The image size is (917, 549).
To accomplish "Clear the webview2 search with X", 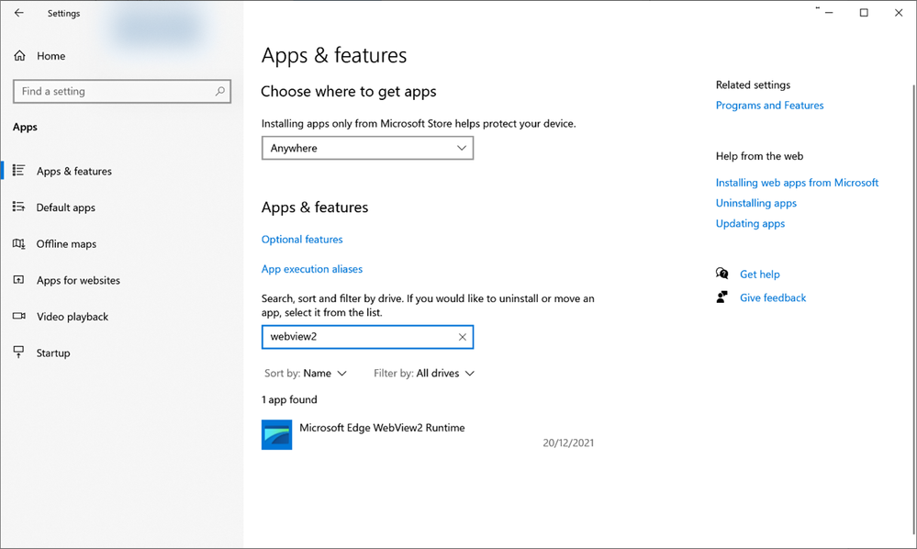I will [x=462, y=337].
